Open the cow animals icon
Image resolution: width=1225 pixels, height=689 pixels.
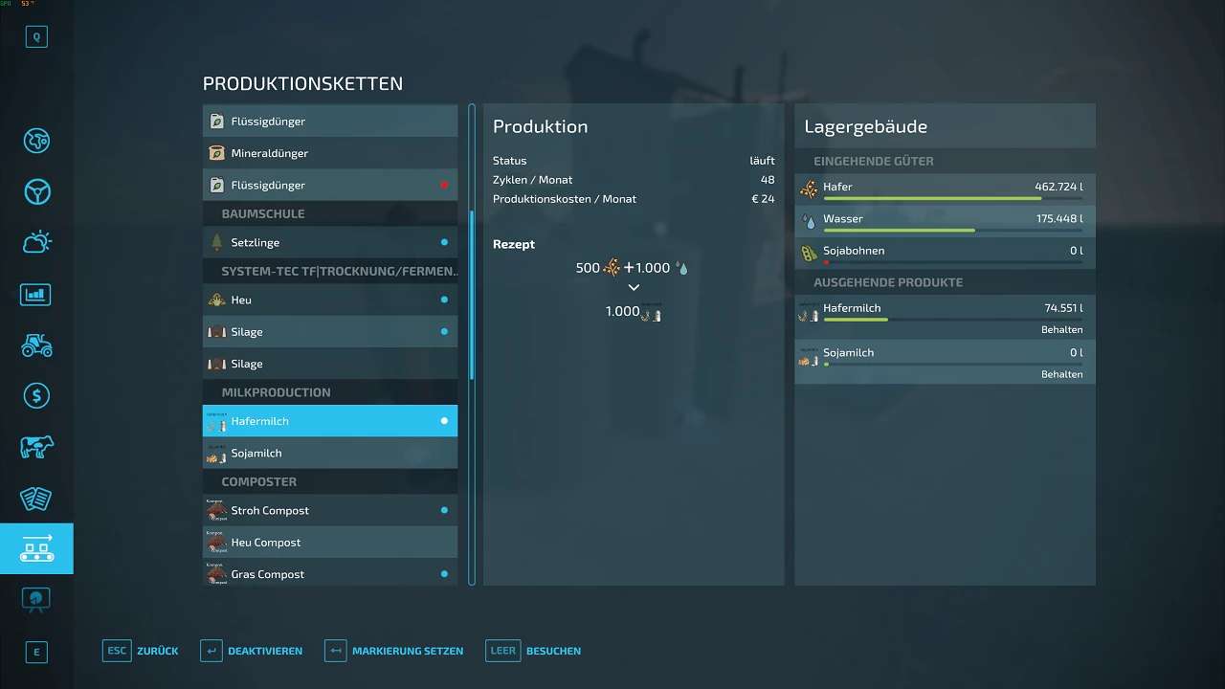tap(36, 447)
